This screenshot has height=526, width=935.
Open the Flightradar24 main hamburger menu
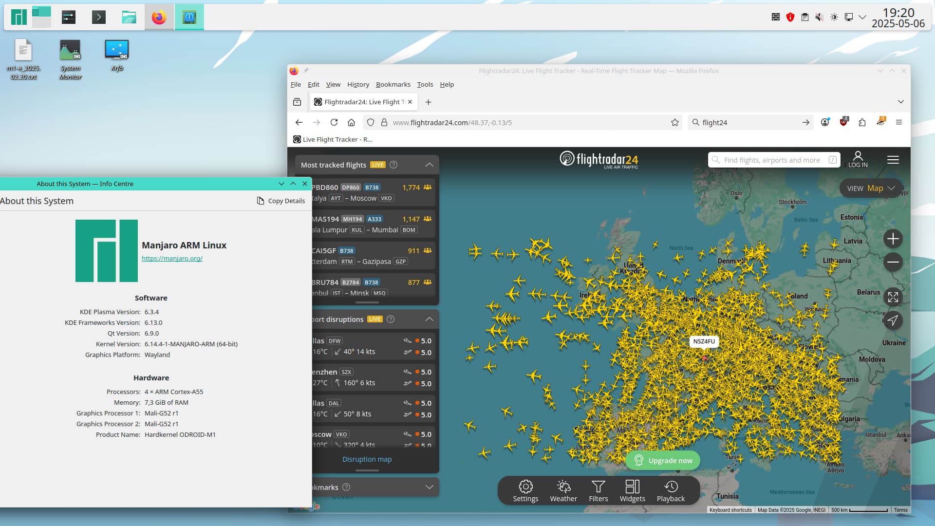click(x=893, y=160)
